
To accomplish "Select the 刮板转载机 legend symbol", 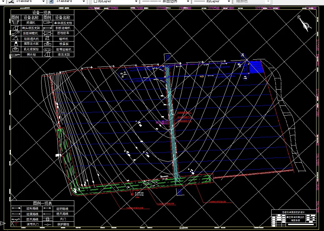I will coord(16,33).
